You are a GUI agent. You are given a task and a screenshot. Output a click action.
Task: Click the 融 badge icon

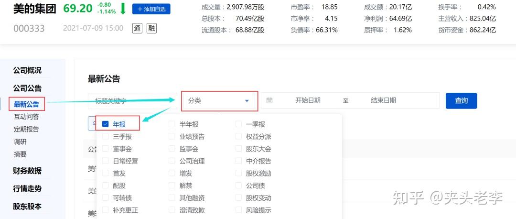(151, 28)
